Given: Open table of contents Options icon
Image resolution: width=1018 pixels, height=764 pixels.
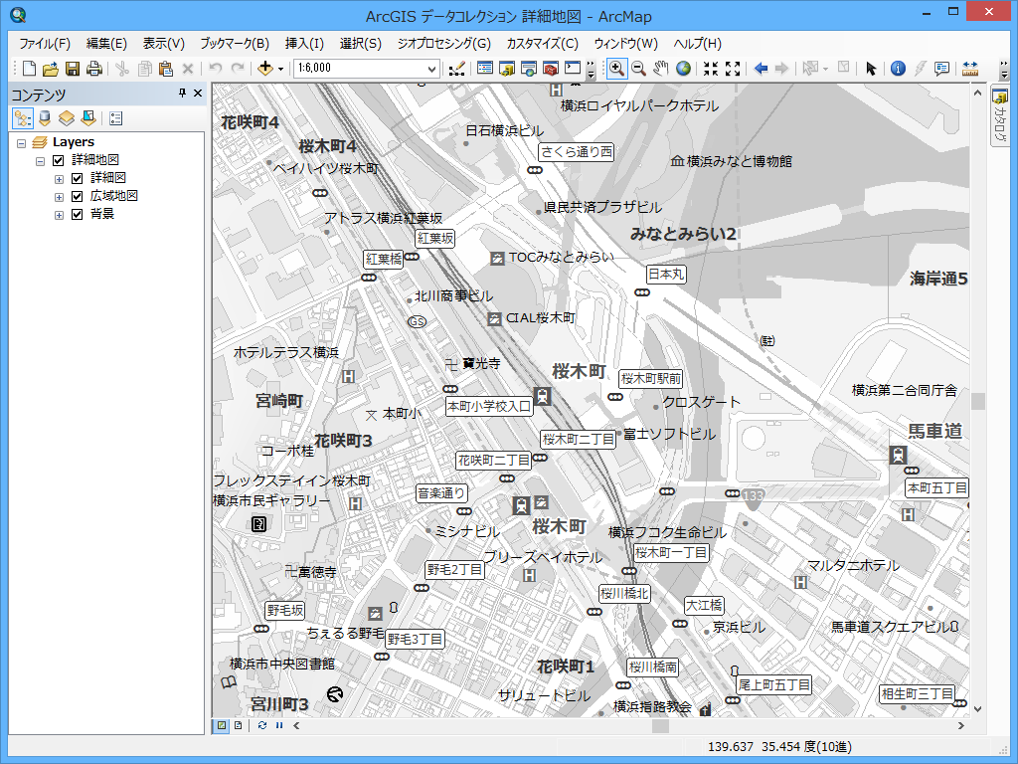Looking at the screenshot, I should [116, 118].
